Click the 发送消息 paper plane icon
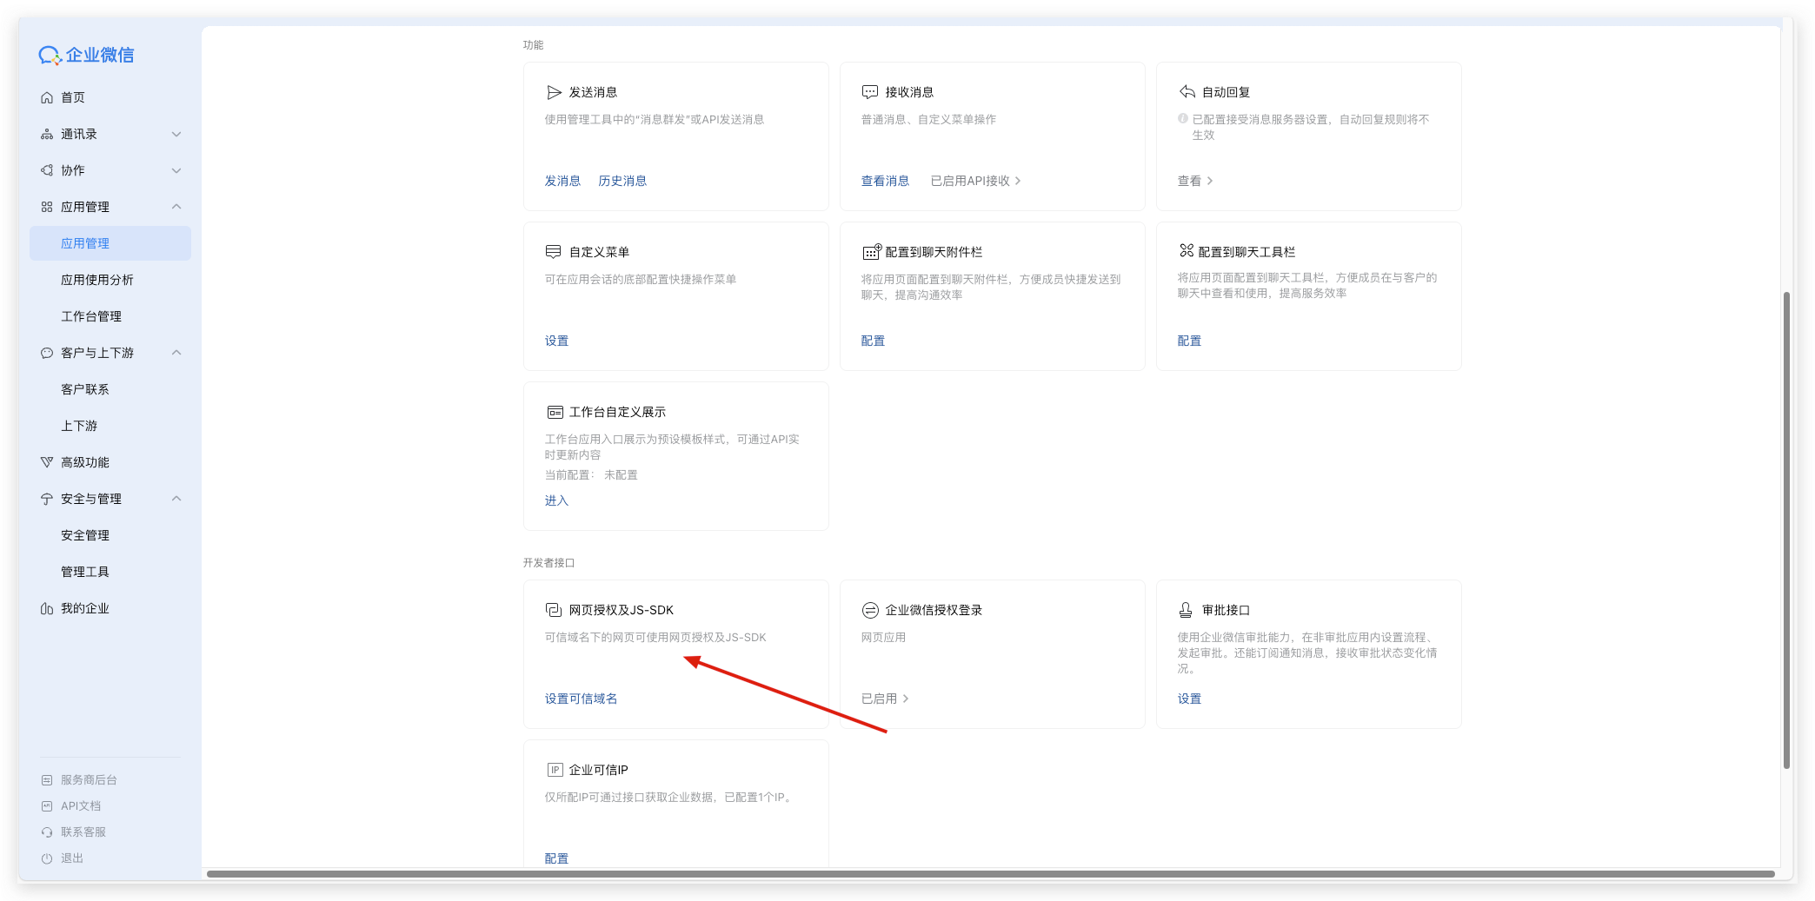The height and width of the screenshot is (901, 1815). pos(554,92)
